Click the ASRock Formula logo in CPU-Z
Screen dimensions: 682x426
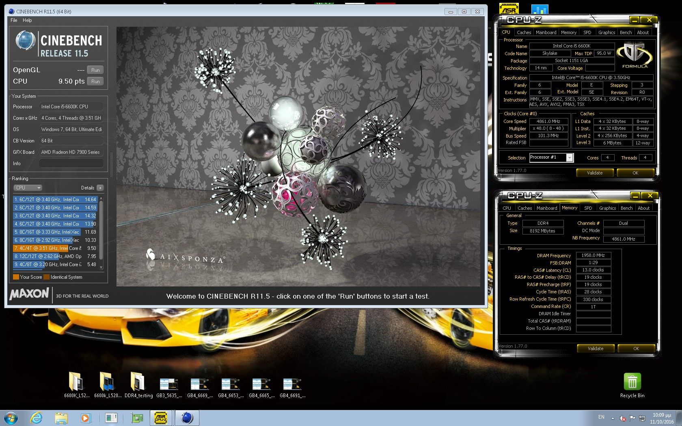635,56
